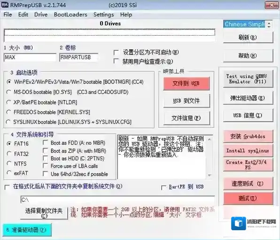
Task: Click the Create Ext2/3/4 FS button
Action: coord(248,165)
